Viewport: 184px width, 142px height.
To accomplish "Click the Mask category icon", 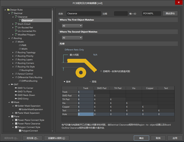I will (12, 102).
